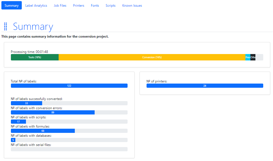Click the total labels bar showing 122
The image size is (273, 161).
click(69, 86)
